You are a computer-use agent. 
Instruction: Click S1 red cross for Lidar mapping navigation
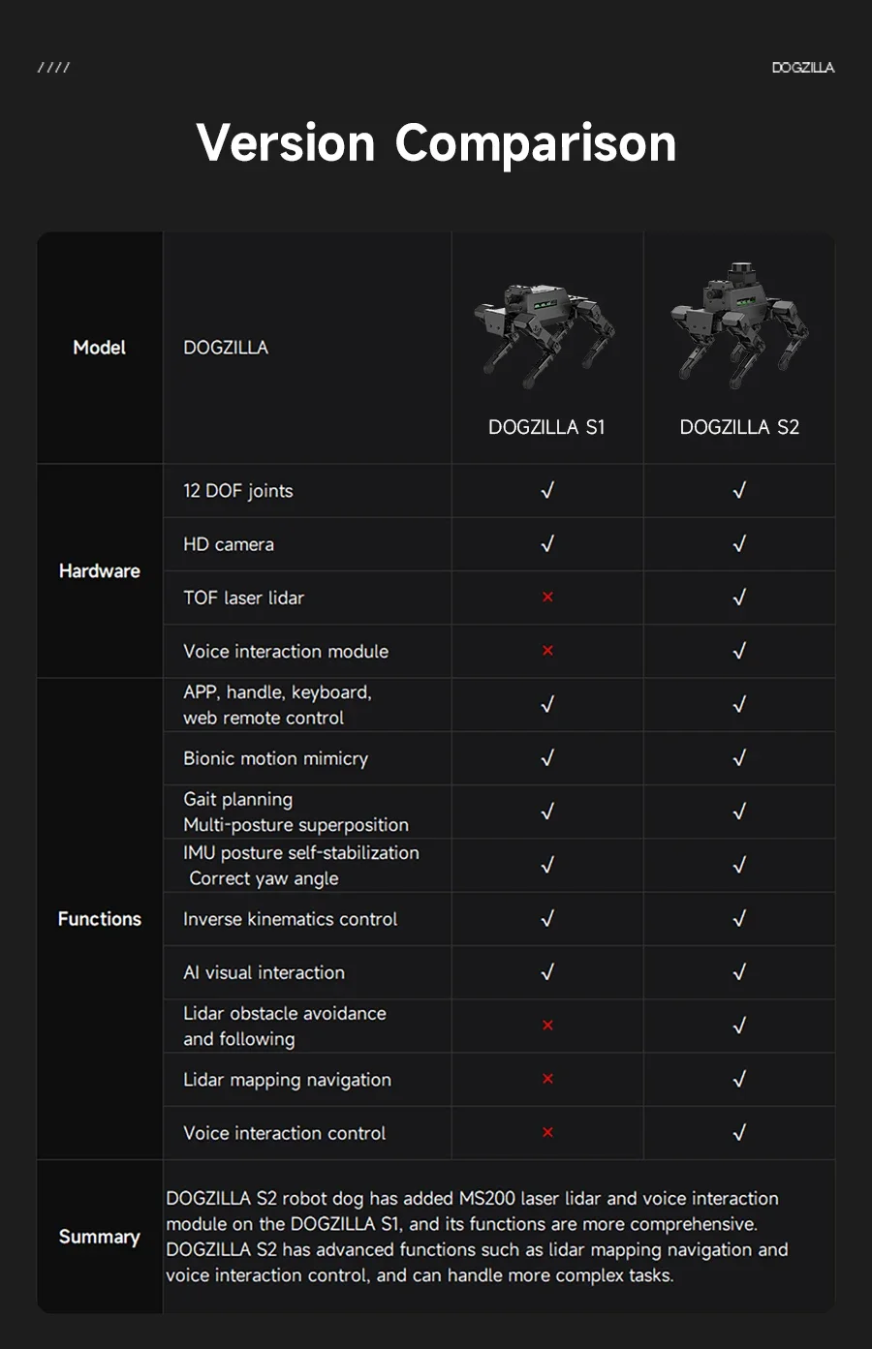point(547,1079)
